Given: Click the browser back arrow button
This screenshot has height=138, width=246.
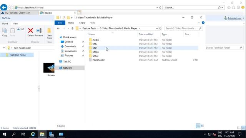Looking at the screenshot, I should tap(4, 7).
